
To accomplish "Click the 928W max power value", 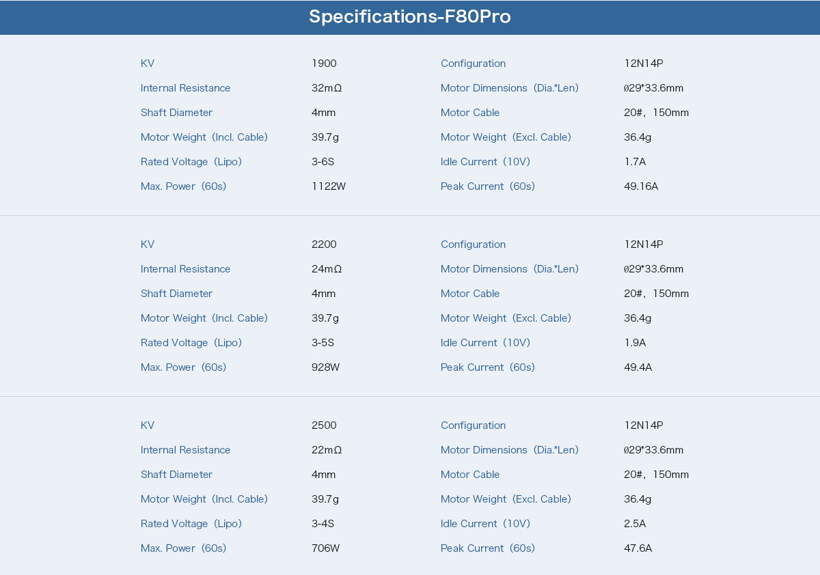I will tap(325, 367).
